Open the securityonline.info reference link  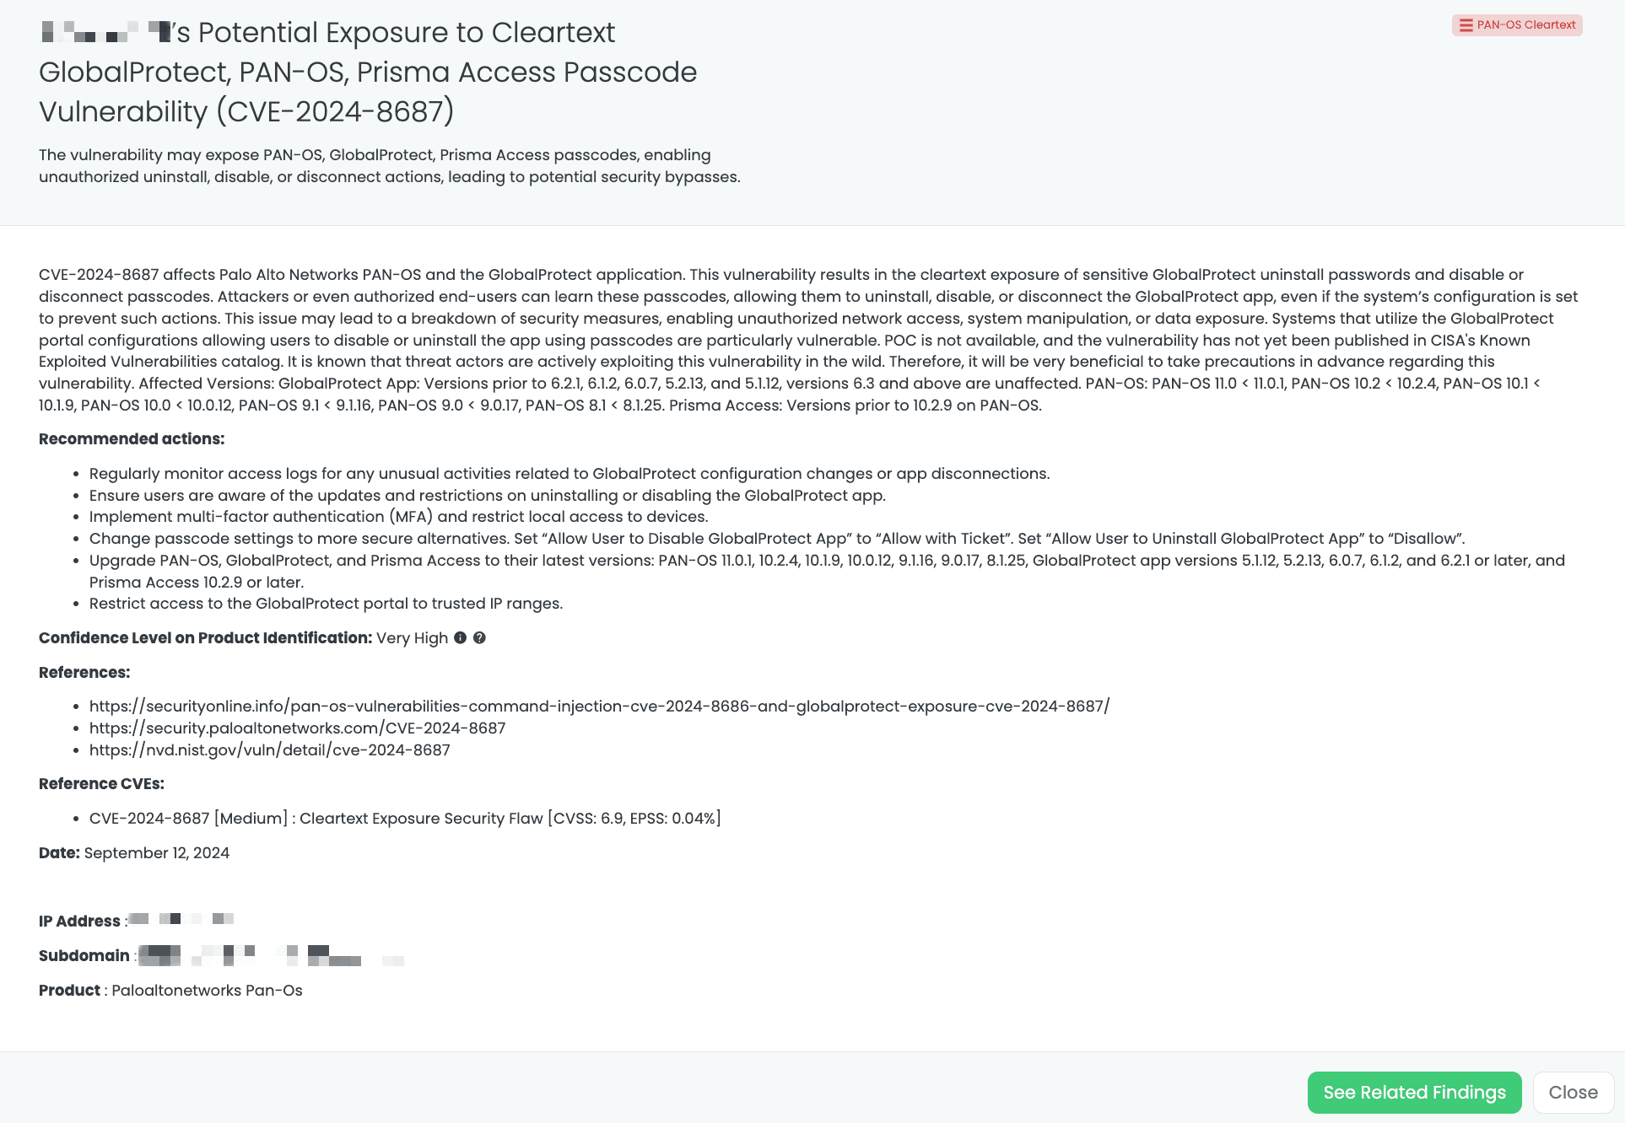(x=599, y=707)
